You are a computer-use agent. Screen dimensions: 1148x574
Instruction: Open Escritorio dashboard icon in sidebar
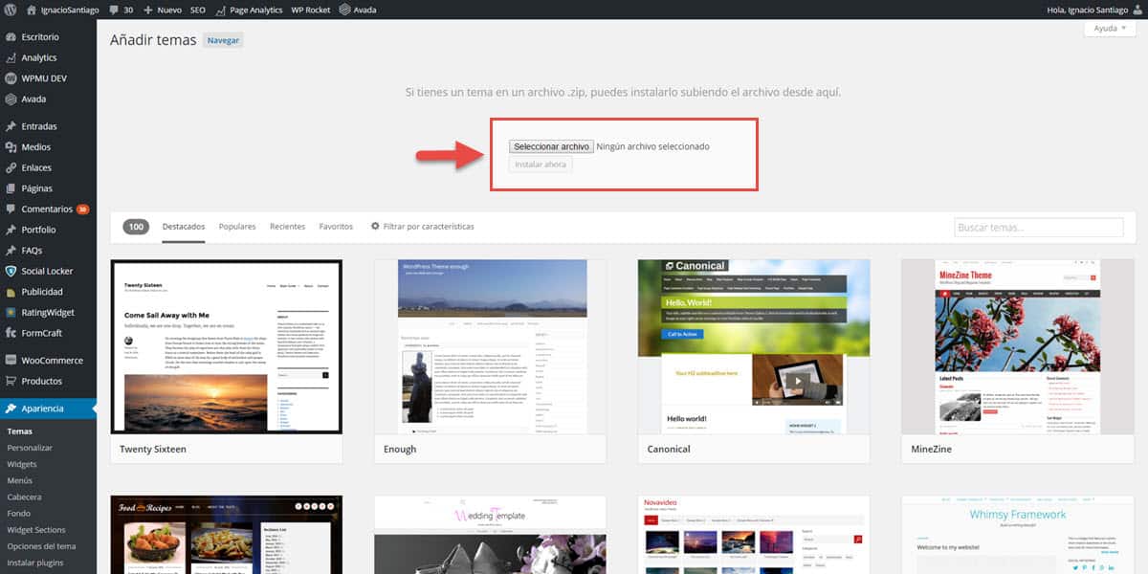(x=11, y=36)
